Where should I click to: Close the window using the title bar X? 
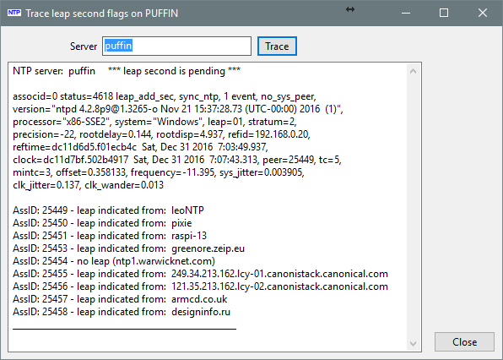(483, 14)
